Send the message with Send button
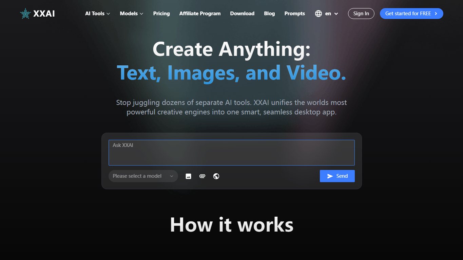Image resolution: width=463 pixels, height=260 pixels. (337, 176)
